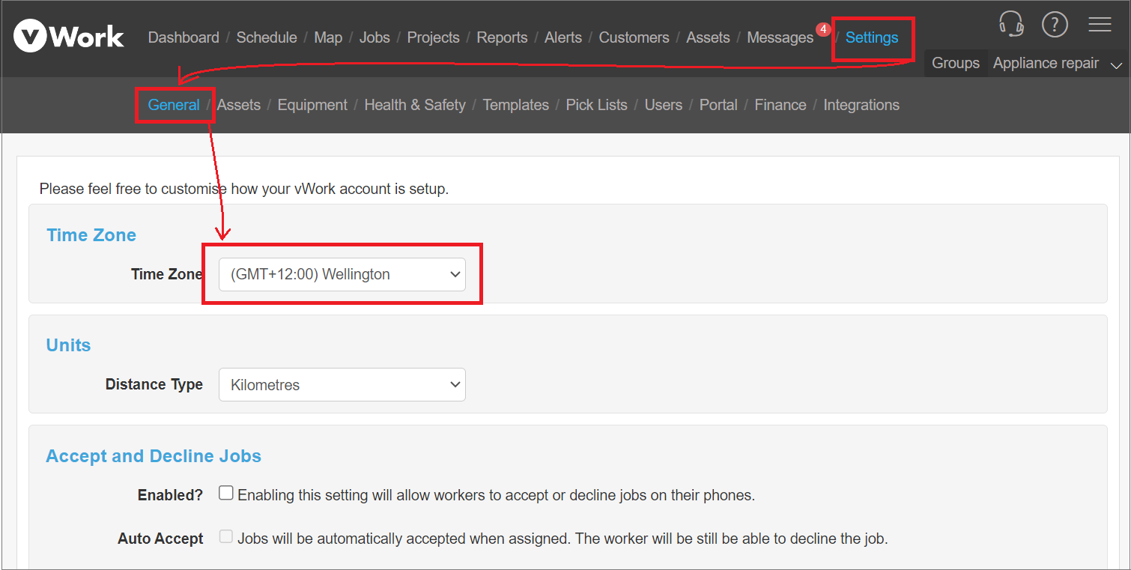Viewport: 1131px width, 570px height.
Task: Click the Accept and Decline Jobs heading
Action: click(x=154, y=456)
